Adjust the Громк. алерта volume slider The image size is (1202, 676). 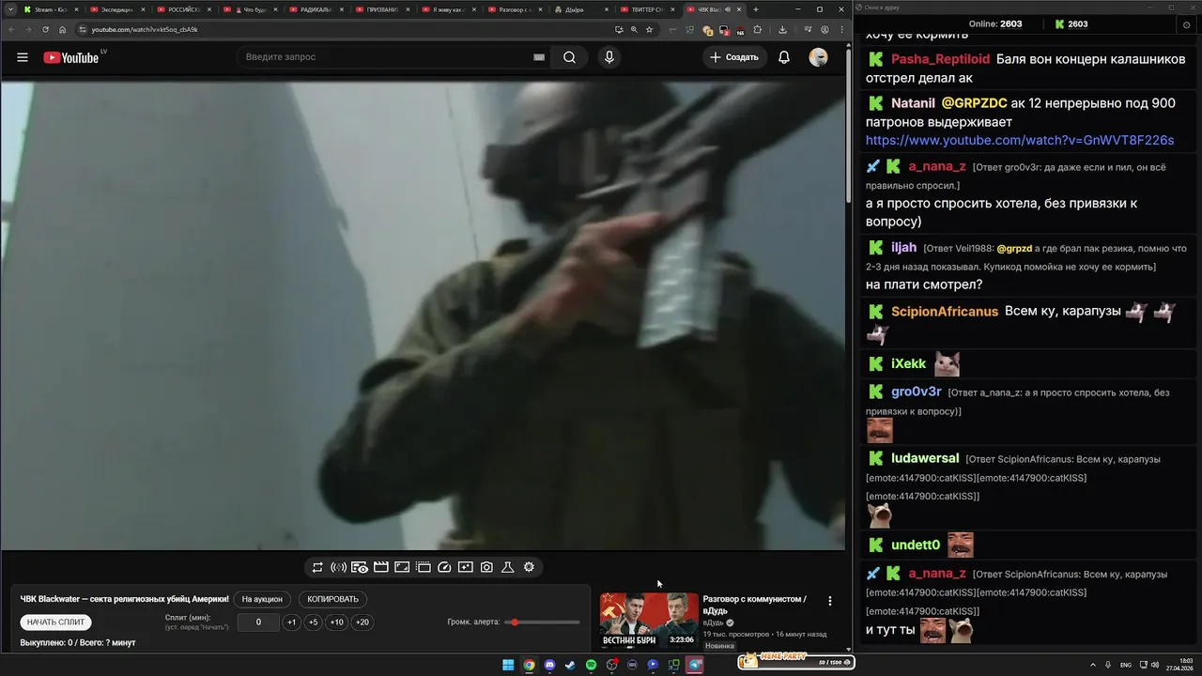click(542, 622)
